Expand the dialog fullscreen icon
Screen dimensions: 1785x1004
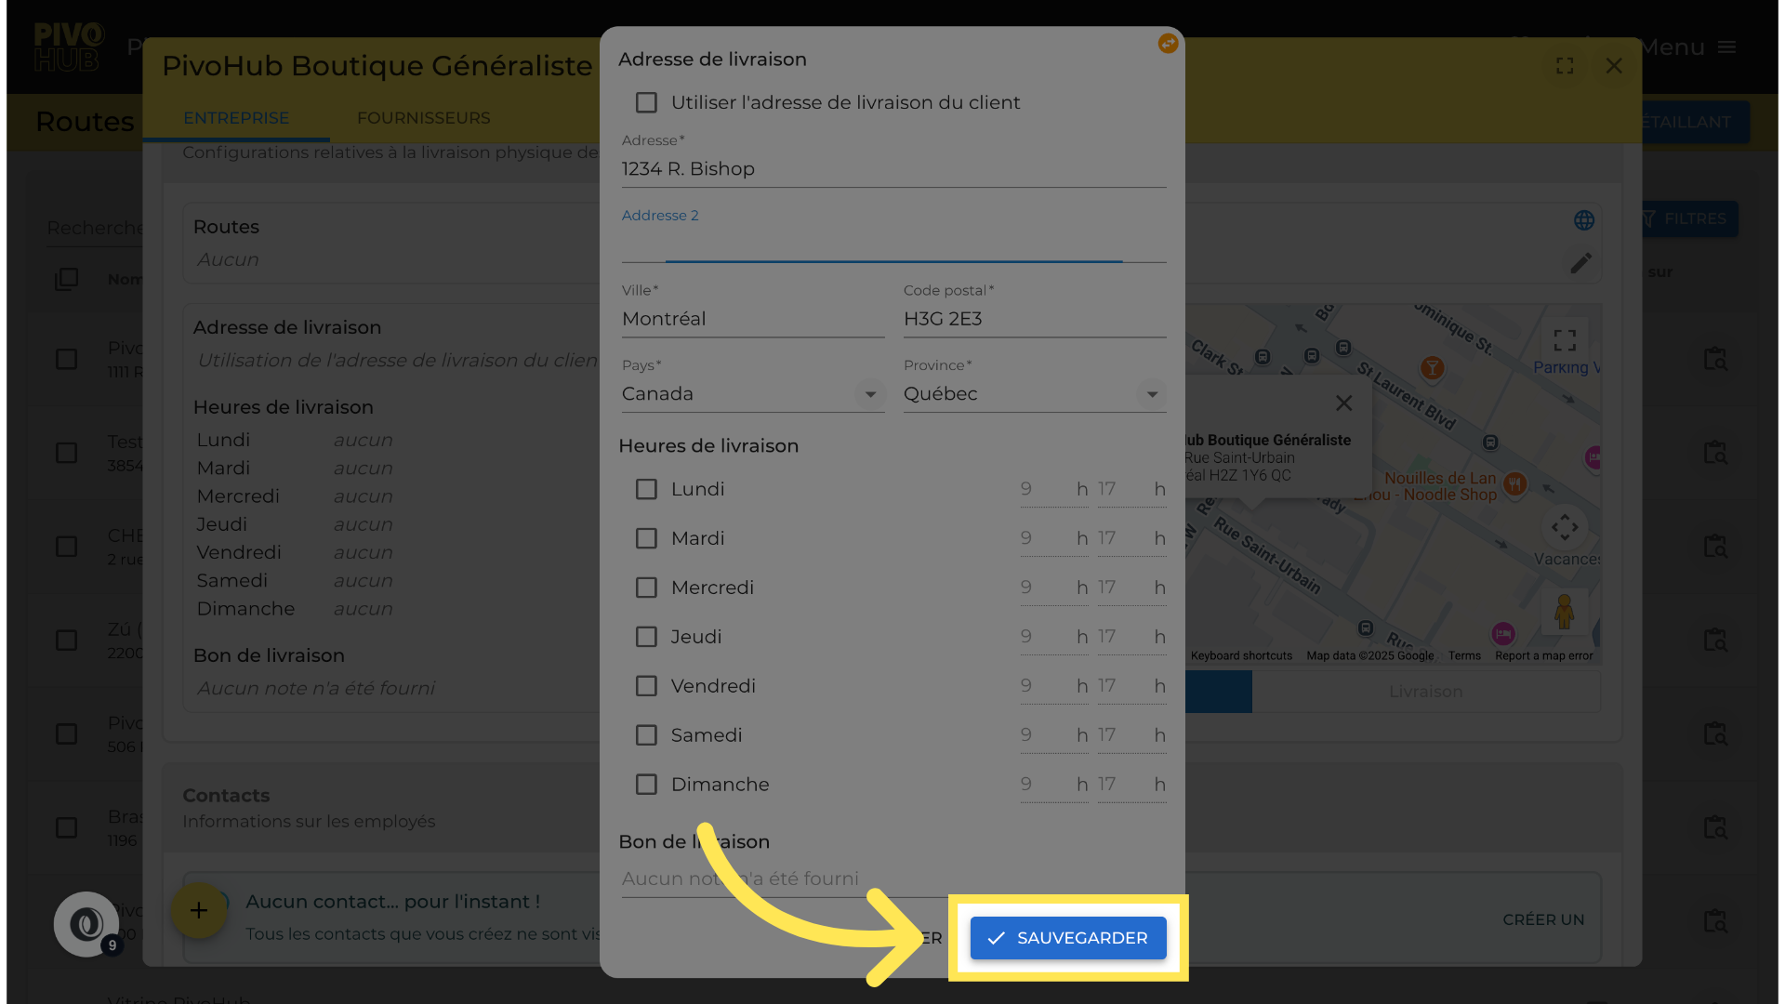(x=1565, y=66)
